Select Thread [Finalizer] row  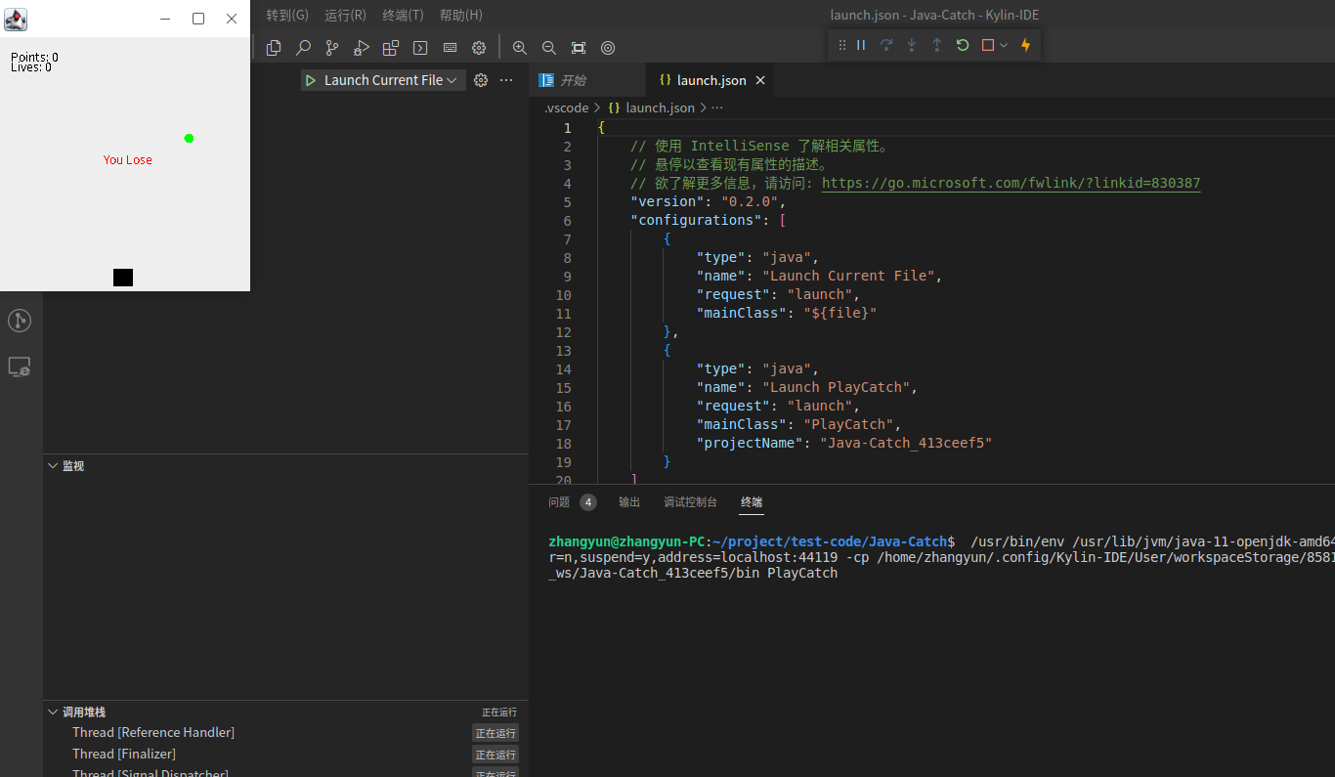[x=285, y=755]
